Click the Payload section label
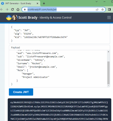This screenshot has width=113, height=121. tap(16, 48)
